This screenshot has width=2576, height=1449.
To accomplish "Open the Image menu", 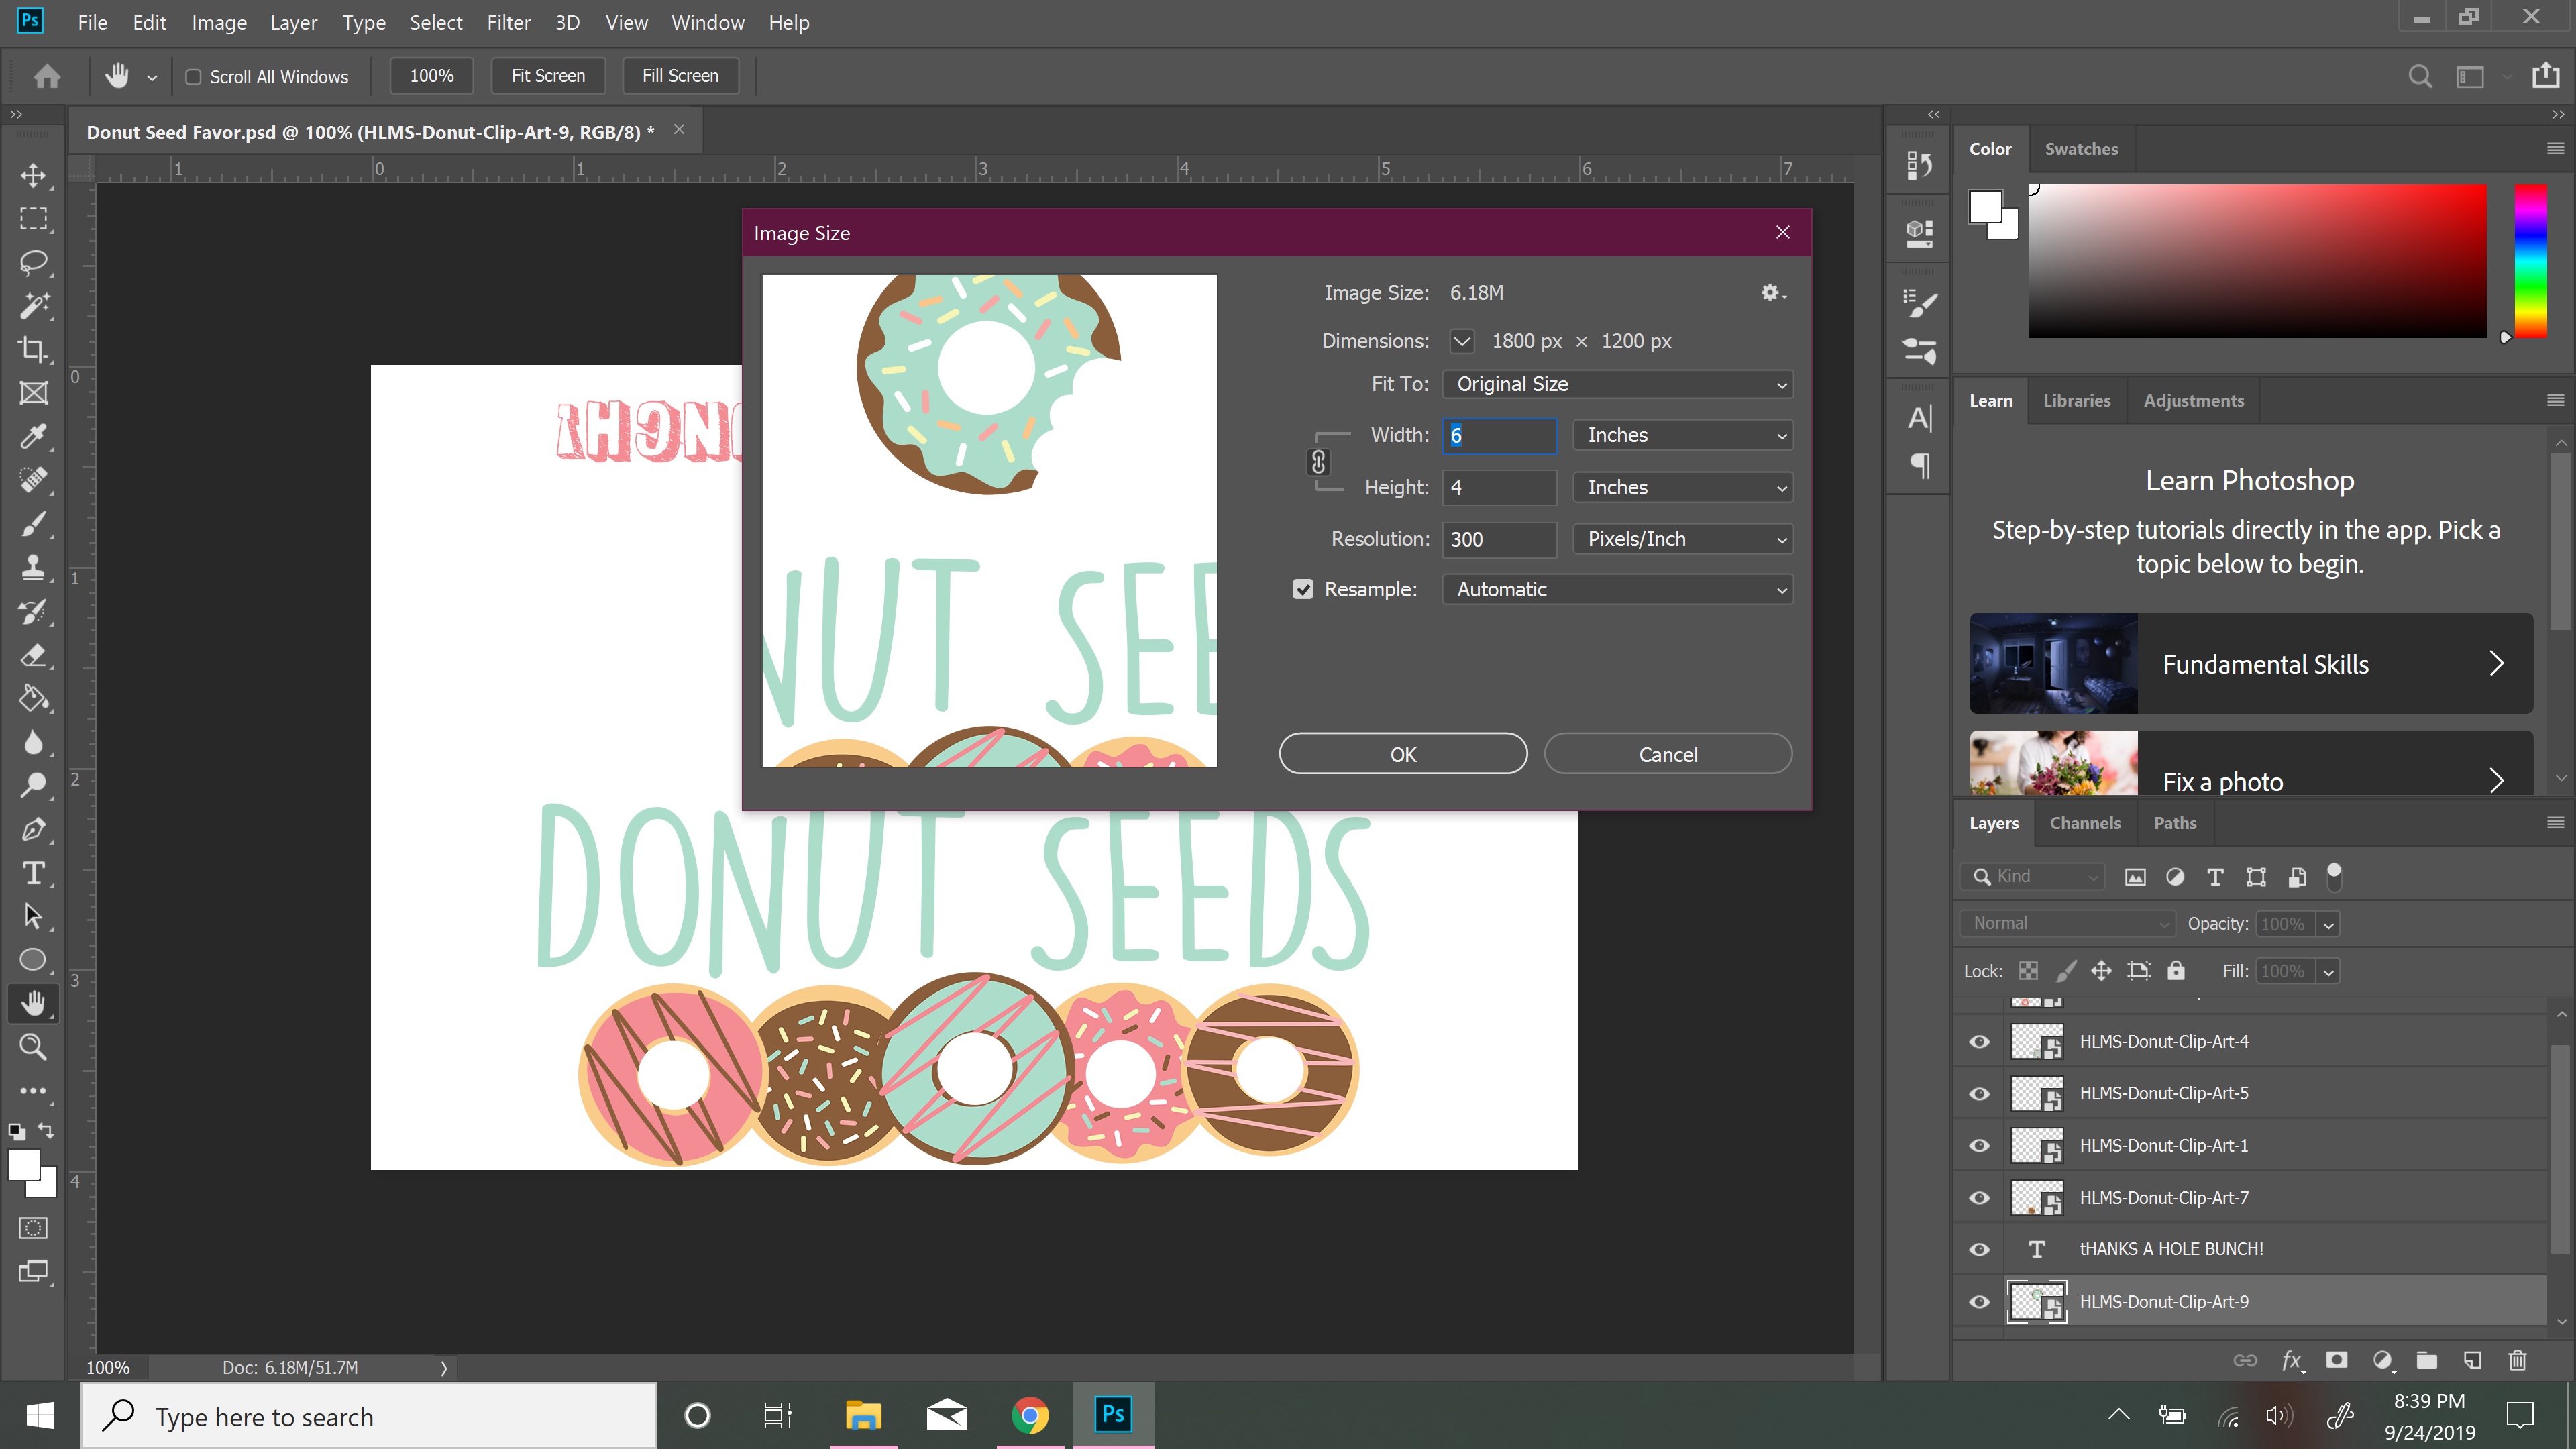I will pyautogui.click(x=218, y=22).
